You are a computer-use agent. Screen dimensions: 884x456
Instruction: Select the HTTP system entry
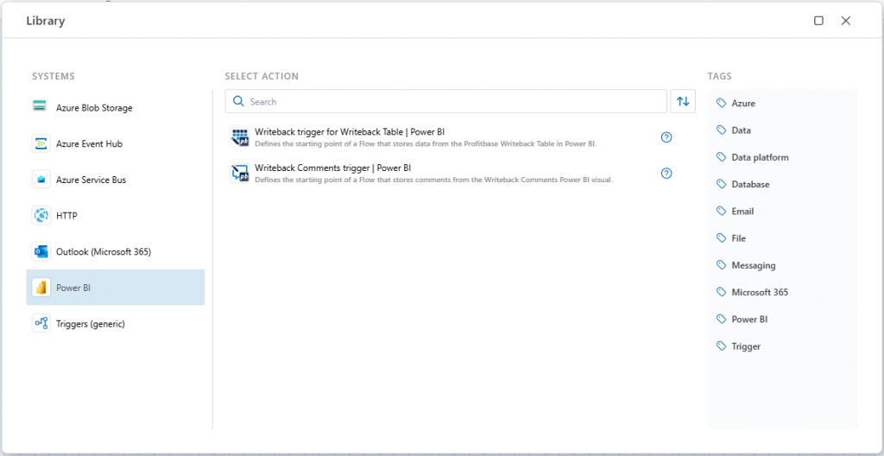coord(116,216)
